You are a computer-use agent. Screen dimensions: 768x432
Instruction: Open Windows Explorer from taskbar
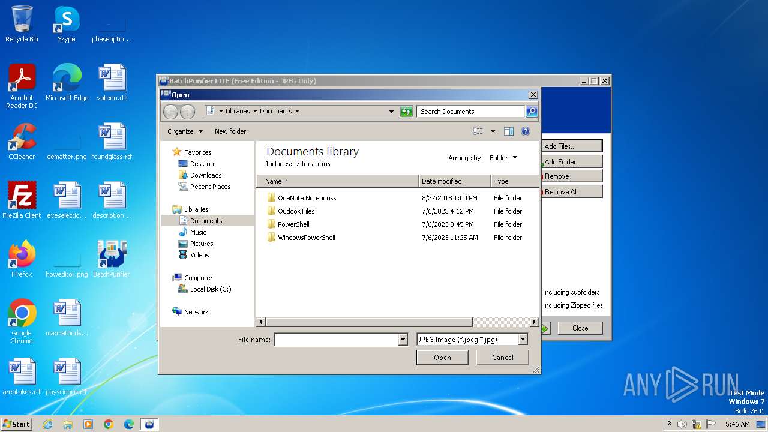(x=68, y=424)
